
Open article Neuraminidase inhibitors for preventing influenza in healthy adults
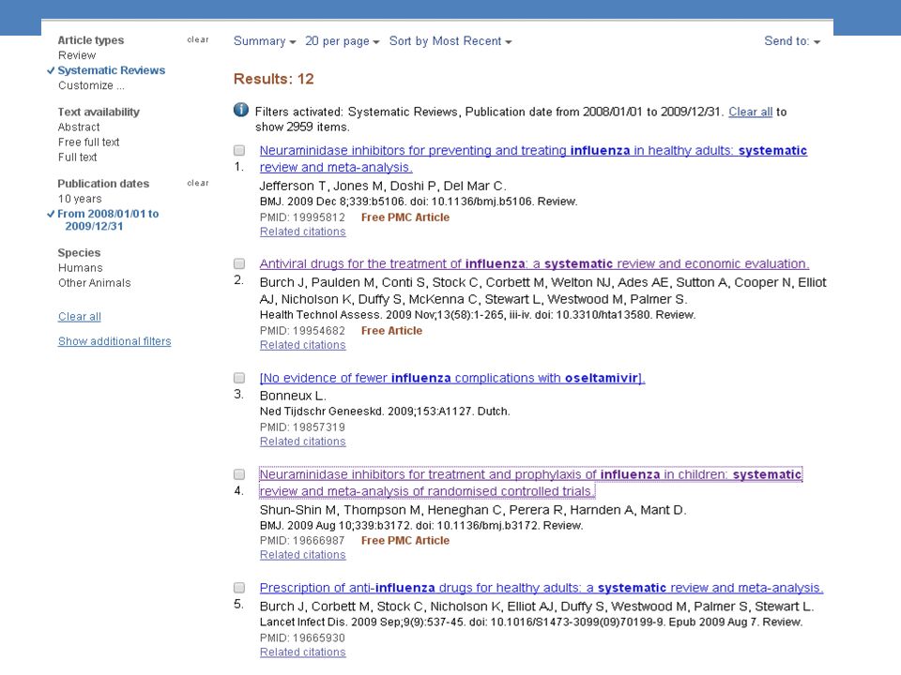533,159
